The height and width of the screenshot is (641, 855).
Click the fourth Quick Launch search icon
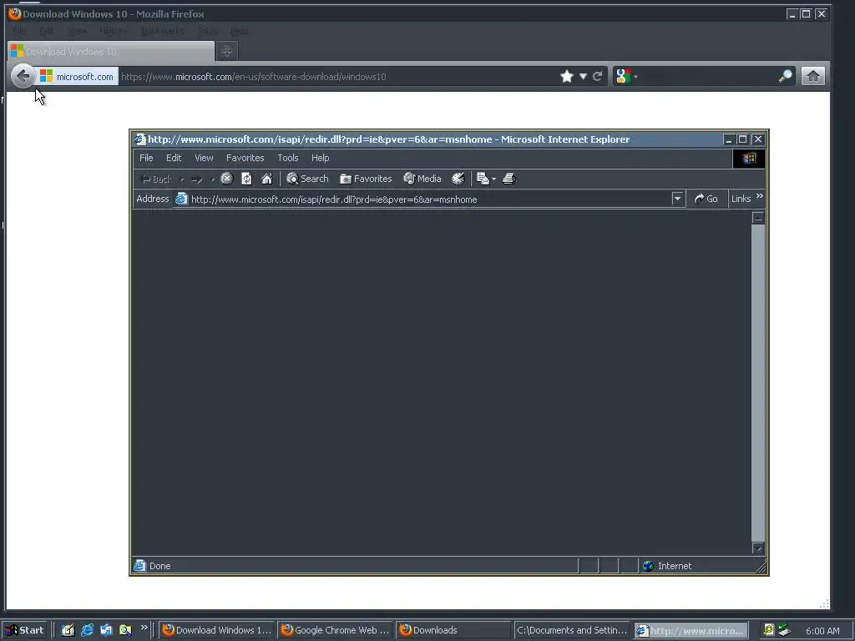126,630
